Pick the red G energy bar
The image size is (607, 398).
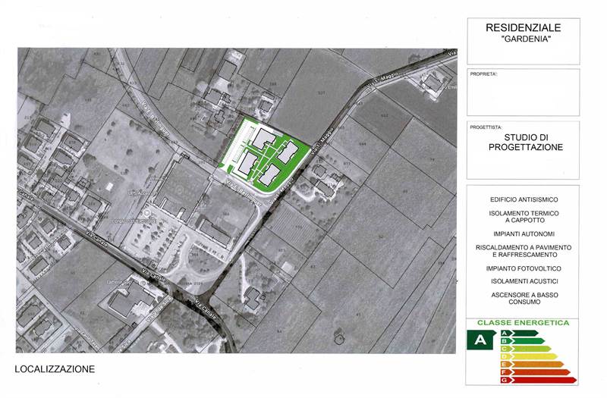coord(539,381)
